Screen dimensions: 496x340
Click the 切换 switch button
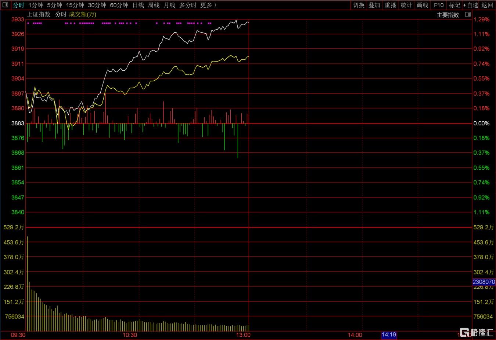[359, 5]
